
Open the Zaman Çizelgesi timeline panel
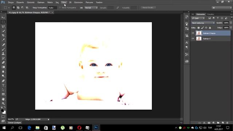15,123
